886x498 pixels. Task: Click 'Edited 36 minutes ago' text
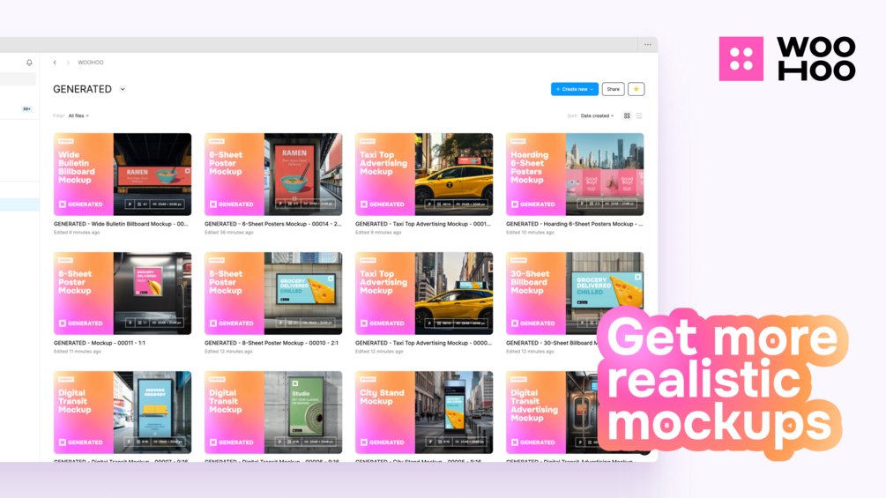(229, 233)
